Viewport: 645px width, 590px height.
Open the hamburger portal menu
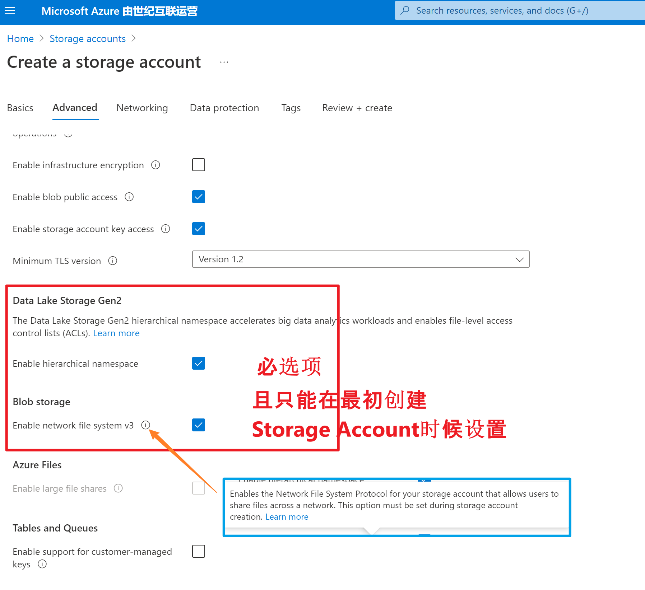coord(10,11)
